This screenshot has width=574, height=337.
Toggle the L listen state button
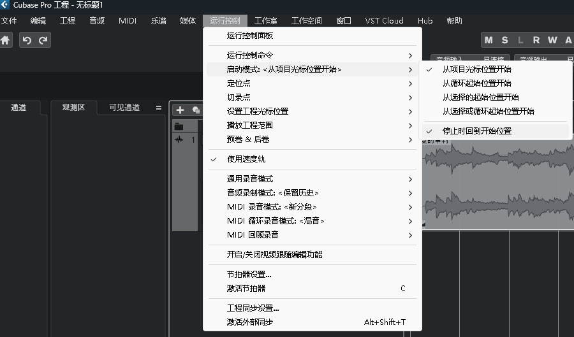(x=520, y=40)
